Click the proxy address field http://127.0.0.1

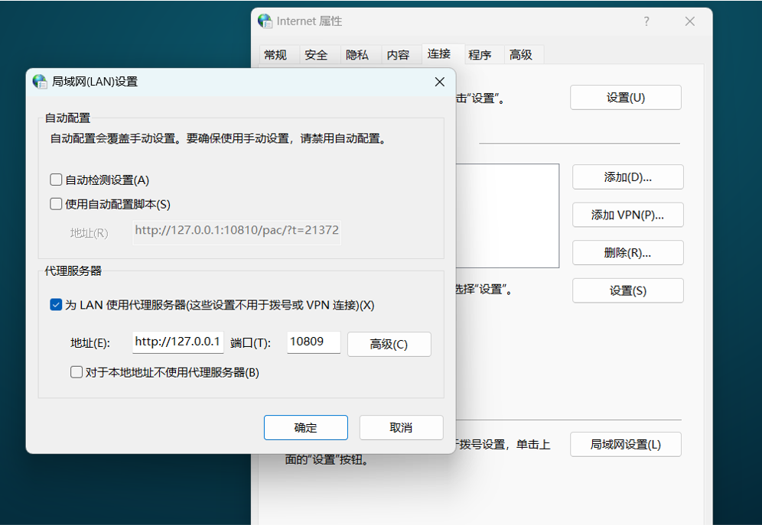[x=177, y=342]
